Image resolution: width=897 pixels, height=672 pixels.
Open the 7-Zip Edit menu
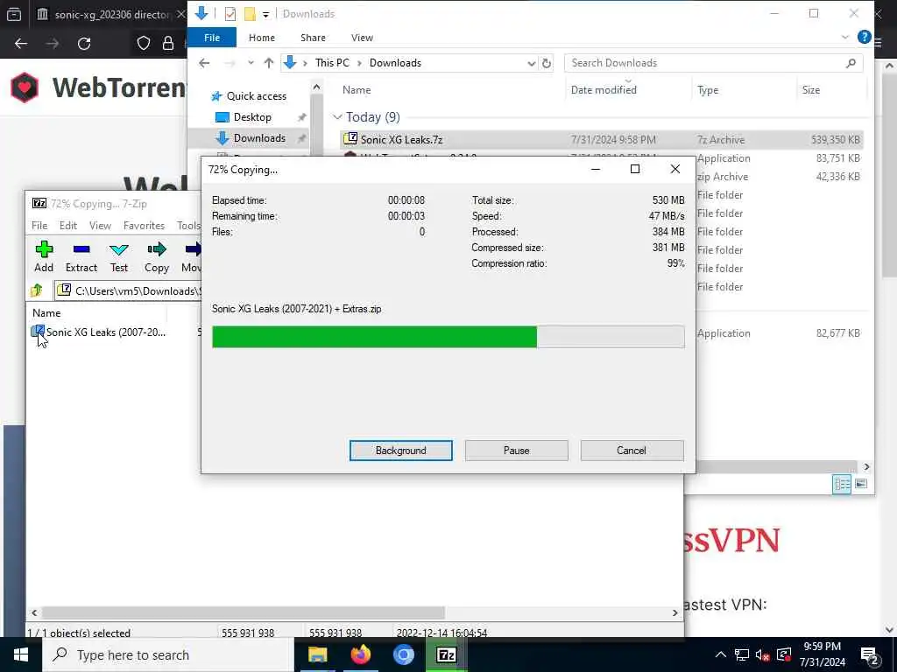point(68,226)
